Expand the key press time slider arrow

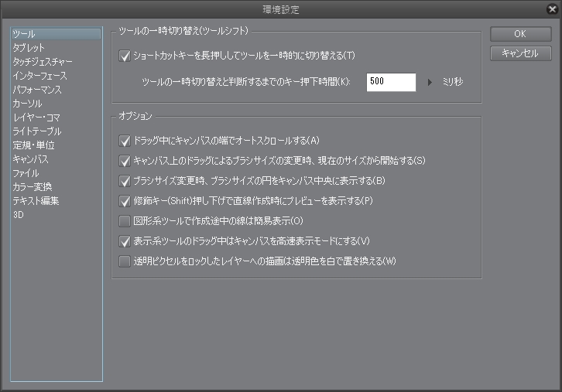(431, 81)
